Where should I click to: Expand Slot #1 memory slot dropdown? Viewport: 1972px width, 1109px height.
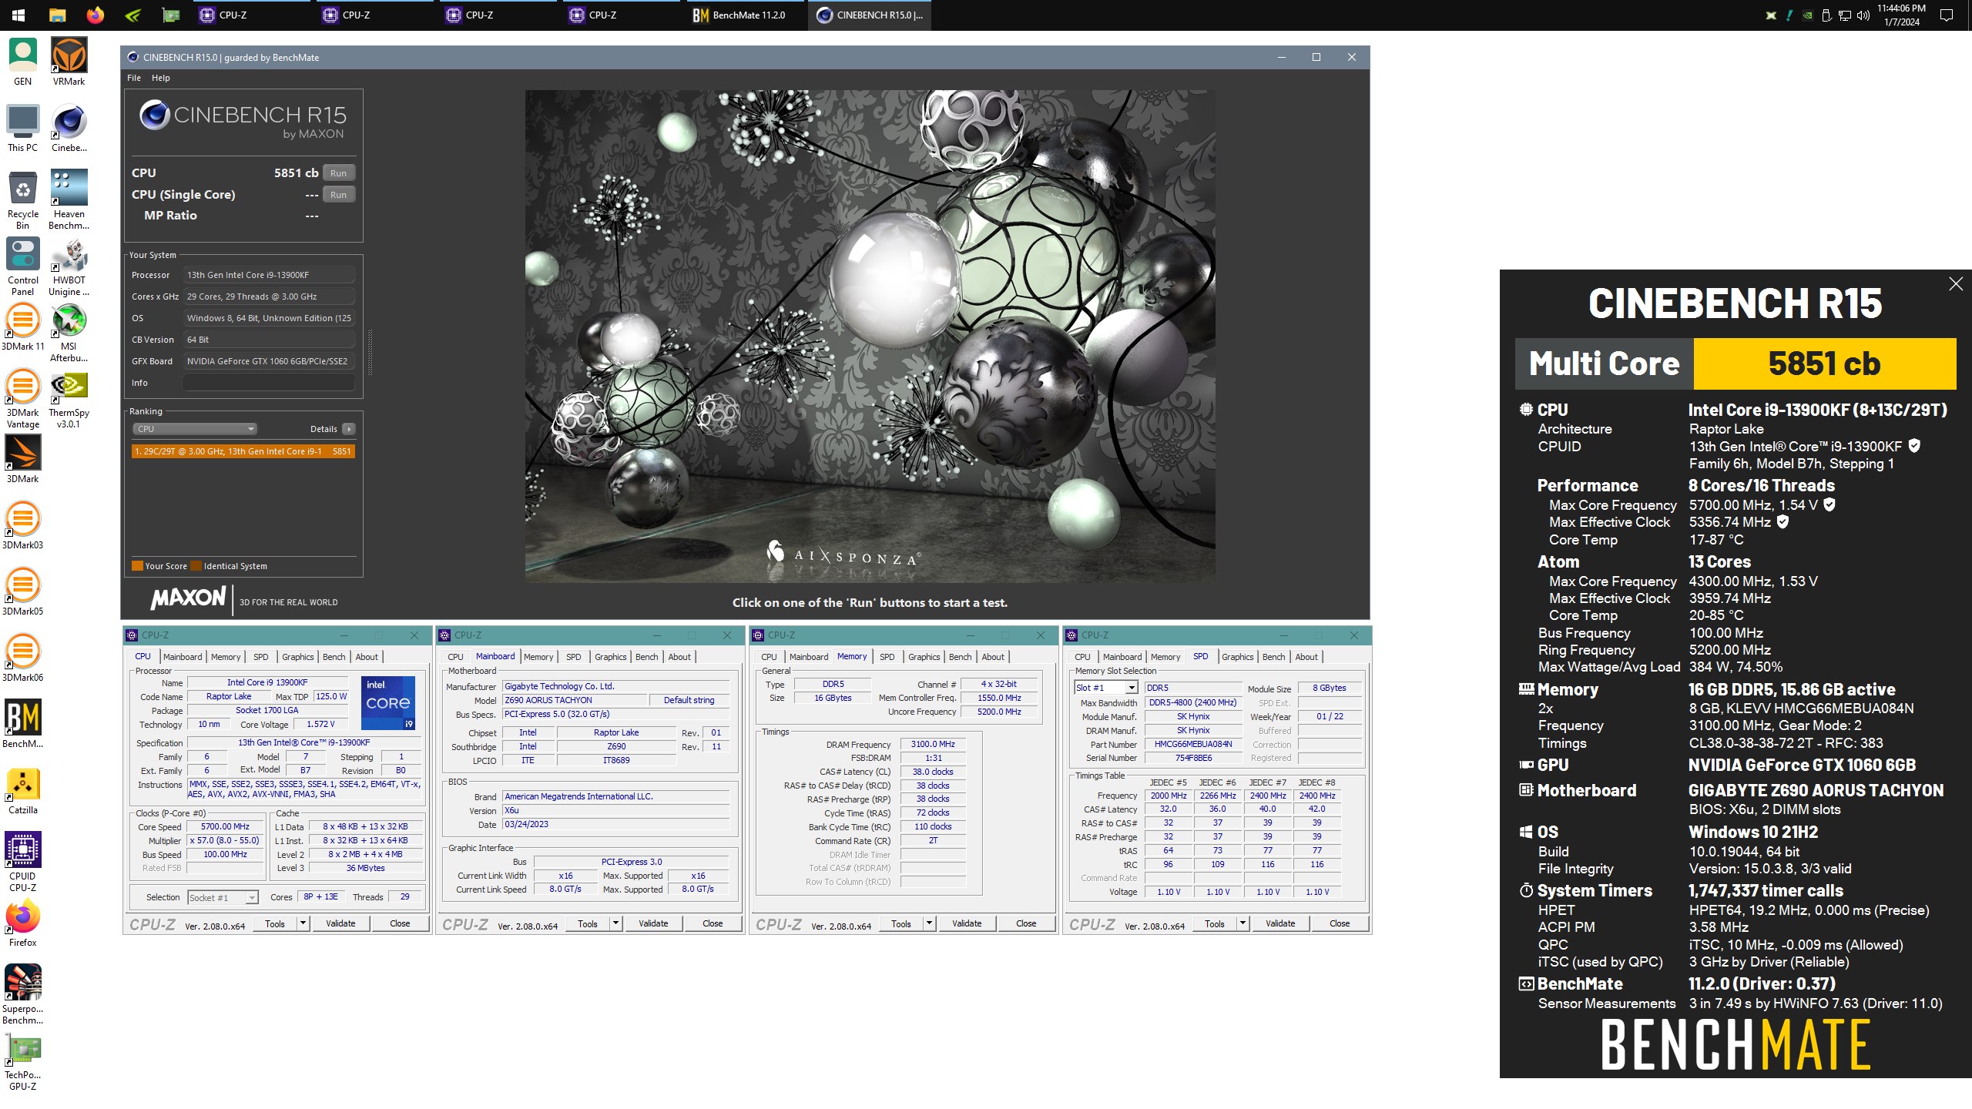[x=1131, y=688]
